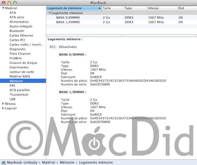Click the sort arrow on Logement de mémoire column

pyautogui.click(x=100, y=8)
